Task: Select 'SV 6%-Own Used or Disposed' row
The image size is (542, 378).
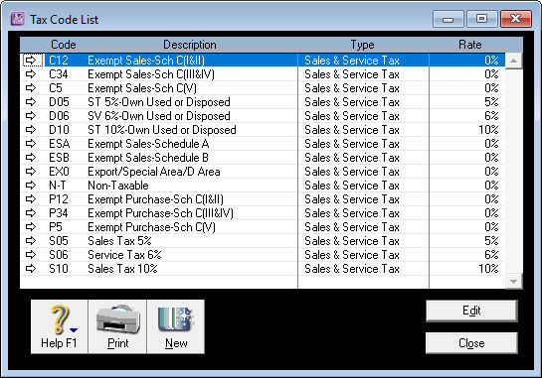Action: pos(263,116)
